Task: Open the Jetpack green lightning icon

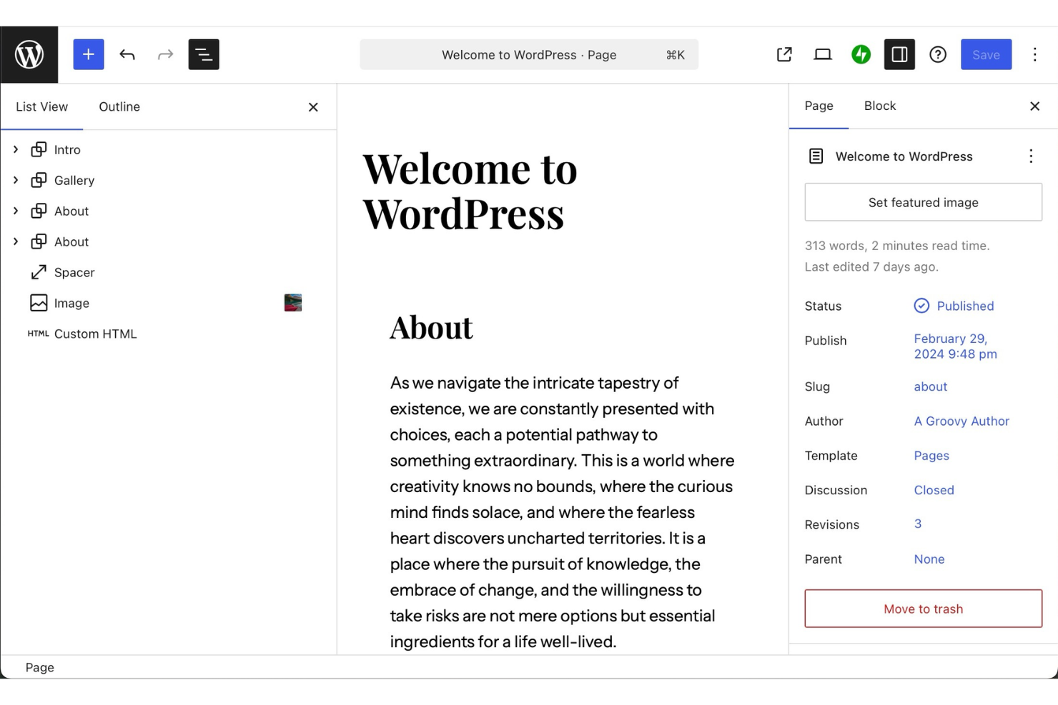Action: click(861, 54)
